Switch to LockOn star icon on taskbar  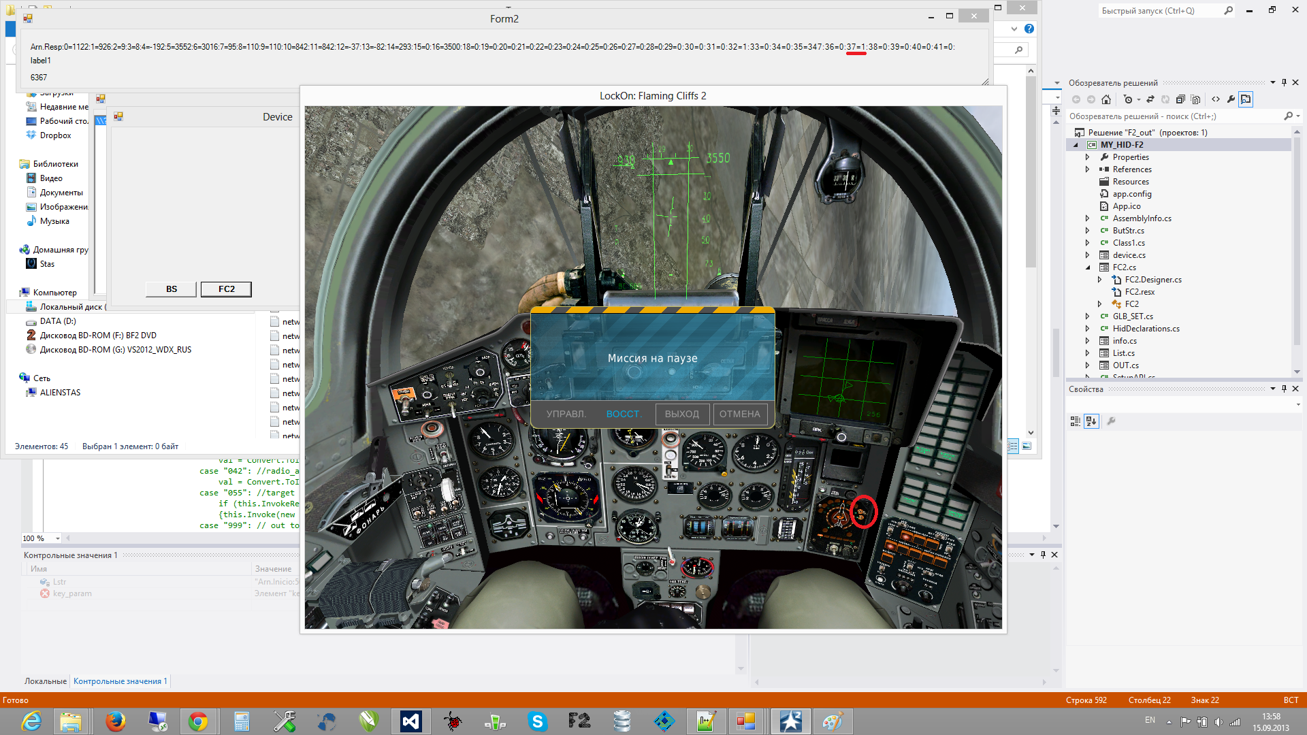pos(790,721)
